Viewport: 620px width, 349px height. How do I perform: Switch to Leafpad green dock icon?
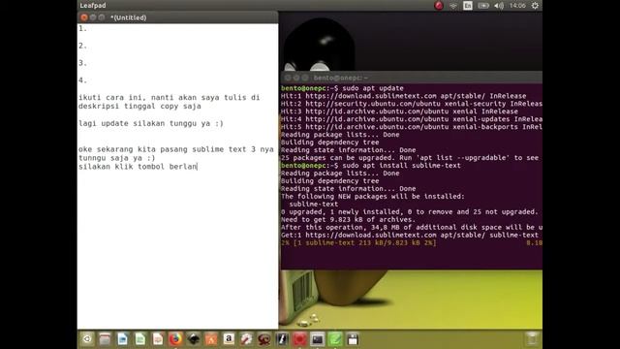coord(335,339)
